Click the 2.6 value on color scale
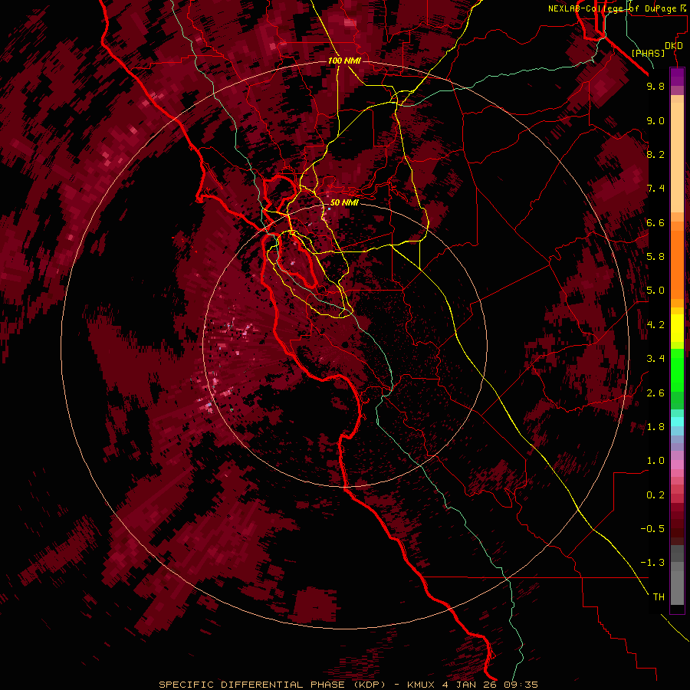The height and width of the screenshot is (690, 690). pos(655,393)
